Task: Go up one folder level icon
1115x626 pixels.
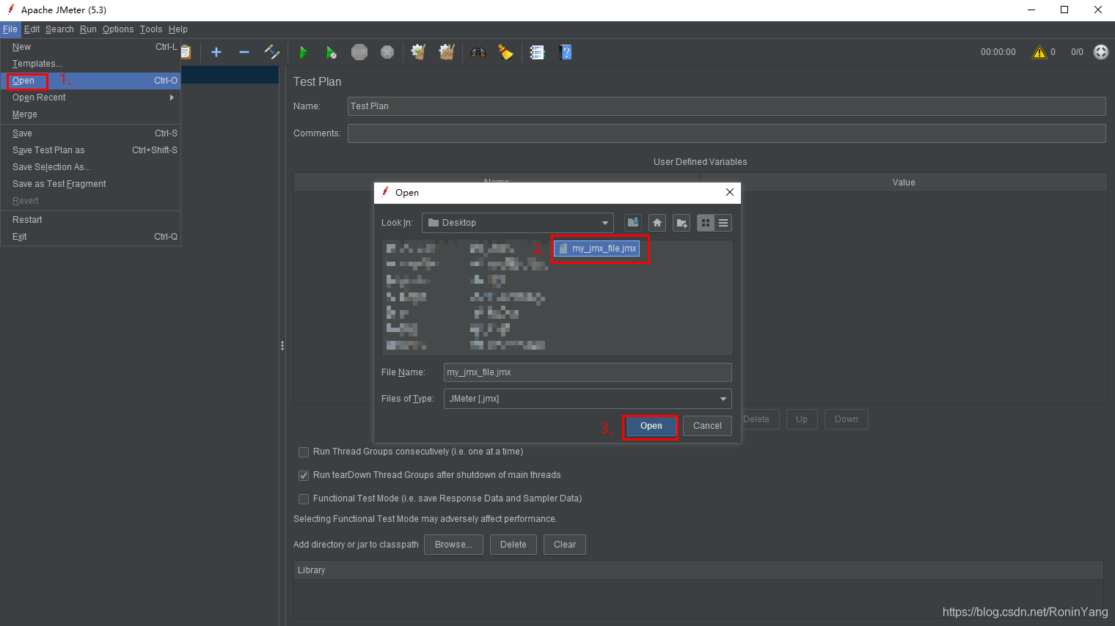Action: click(x=633, y=223)
